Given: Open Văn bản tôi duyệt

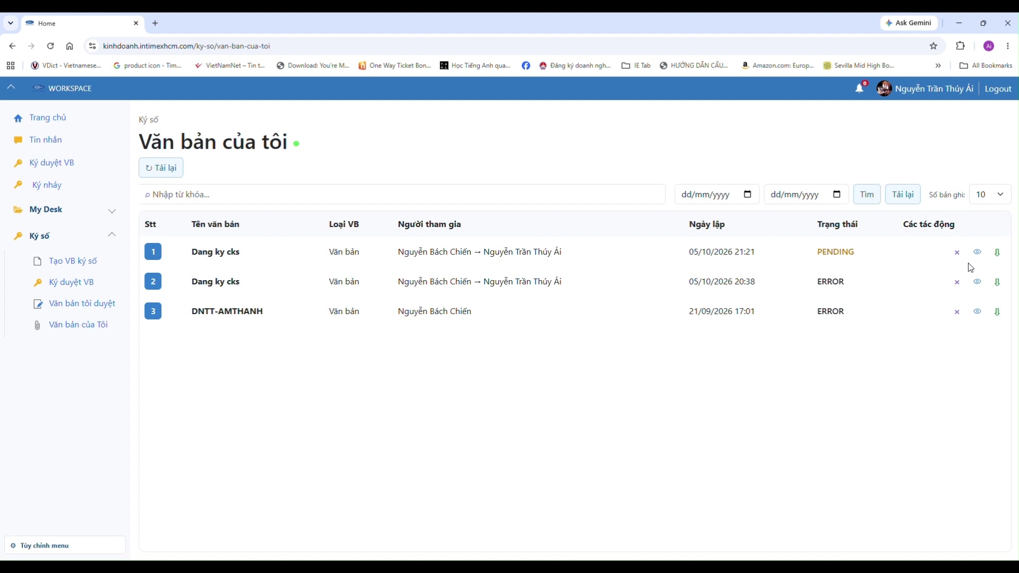Looking at the screenshot, I should pyautogui.click(x=82, y=303).
